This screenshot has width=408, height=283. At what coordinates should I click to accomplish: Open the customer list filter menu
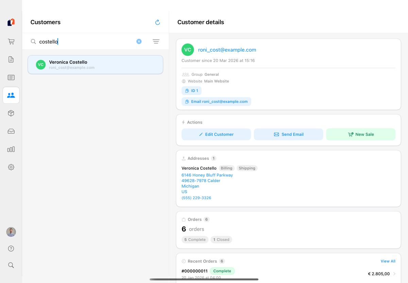point(156,41)
